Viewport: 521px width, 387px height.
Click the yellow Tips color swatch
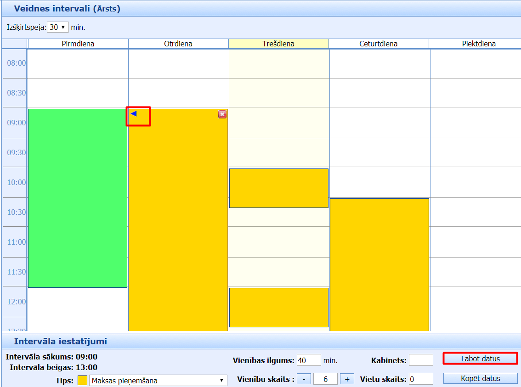point(82,380)
